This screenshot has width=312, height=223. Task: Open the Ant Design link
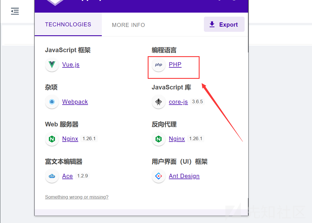184,176
